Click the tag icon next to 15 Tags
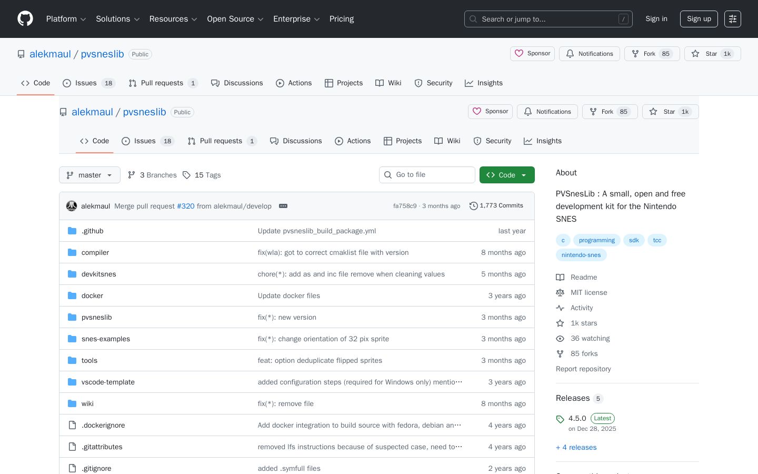 click(x=186, y=175)
